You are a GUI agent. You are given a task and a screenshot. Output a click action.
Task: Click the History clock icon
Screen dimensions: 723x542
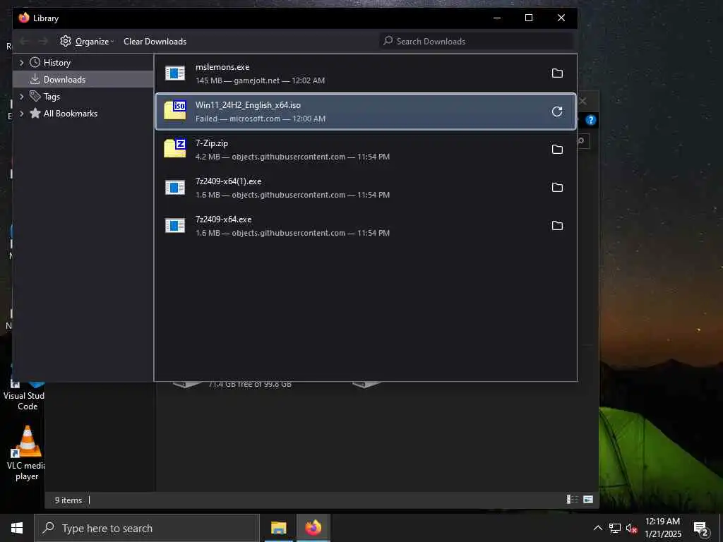tap(35, 62)
